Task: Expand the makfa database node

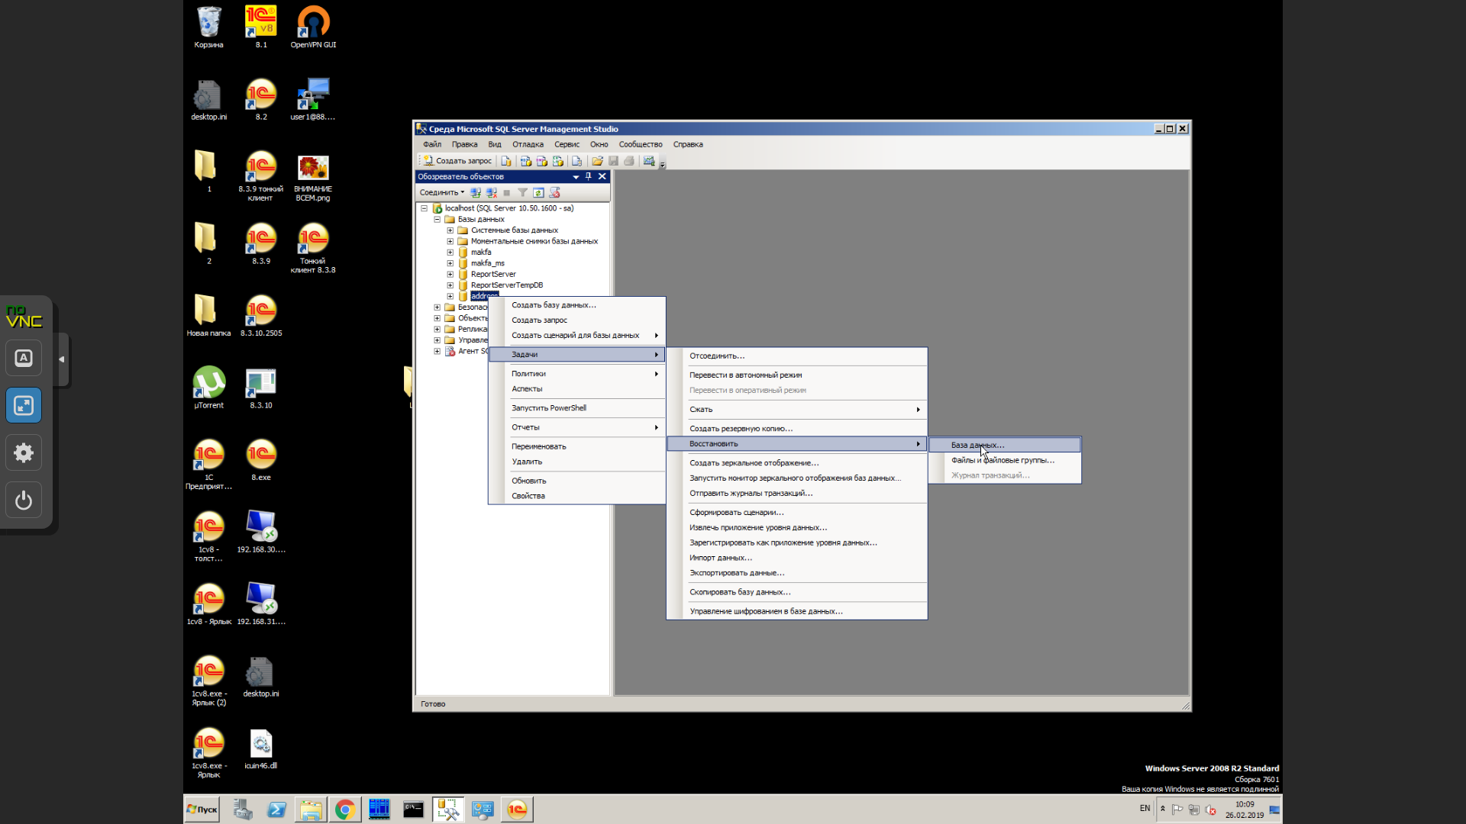Action: coord(450,253)
